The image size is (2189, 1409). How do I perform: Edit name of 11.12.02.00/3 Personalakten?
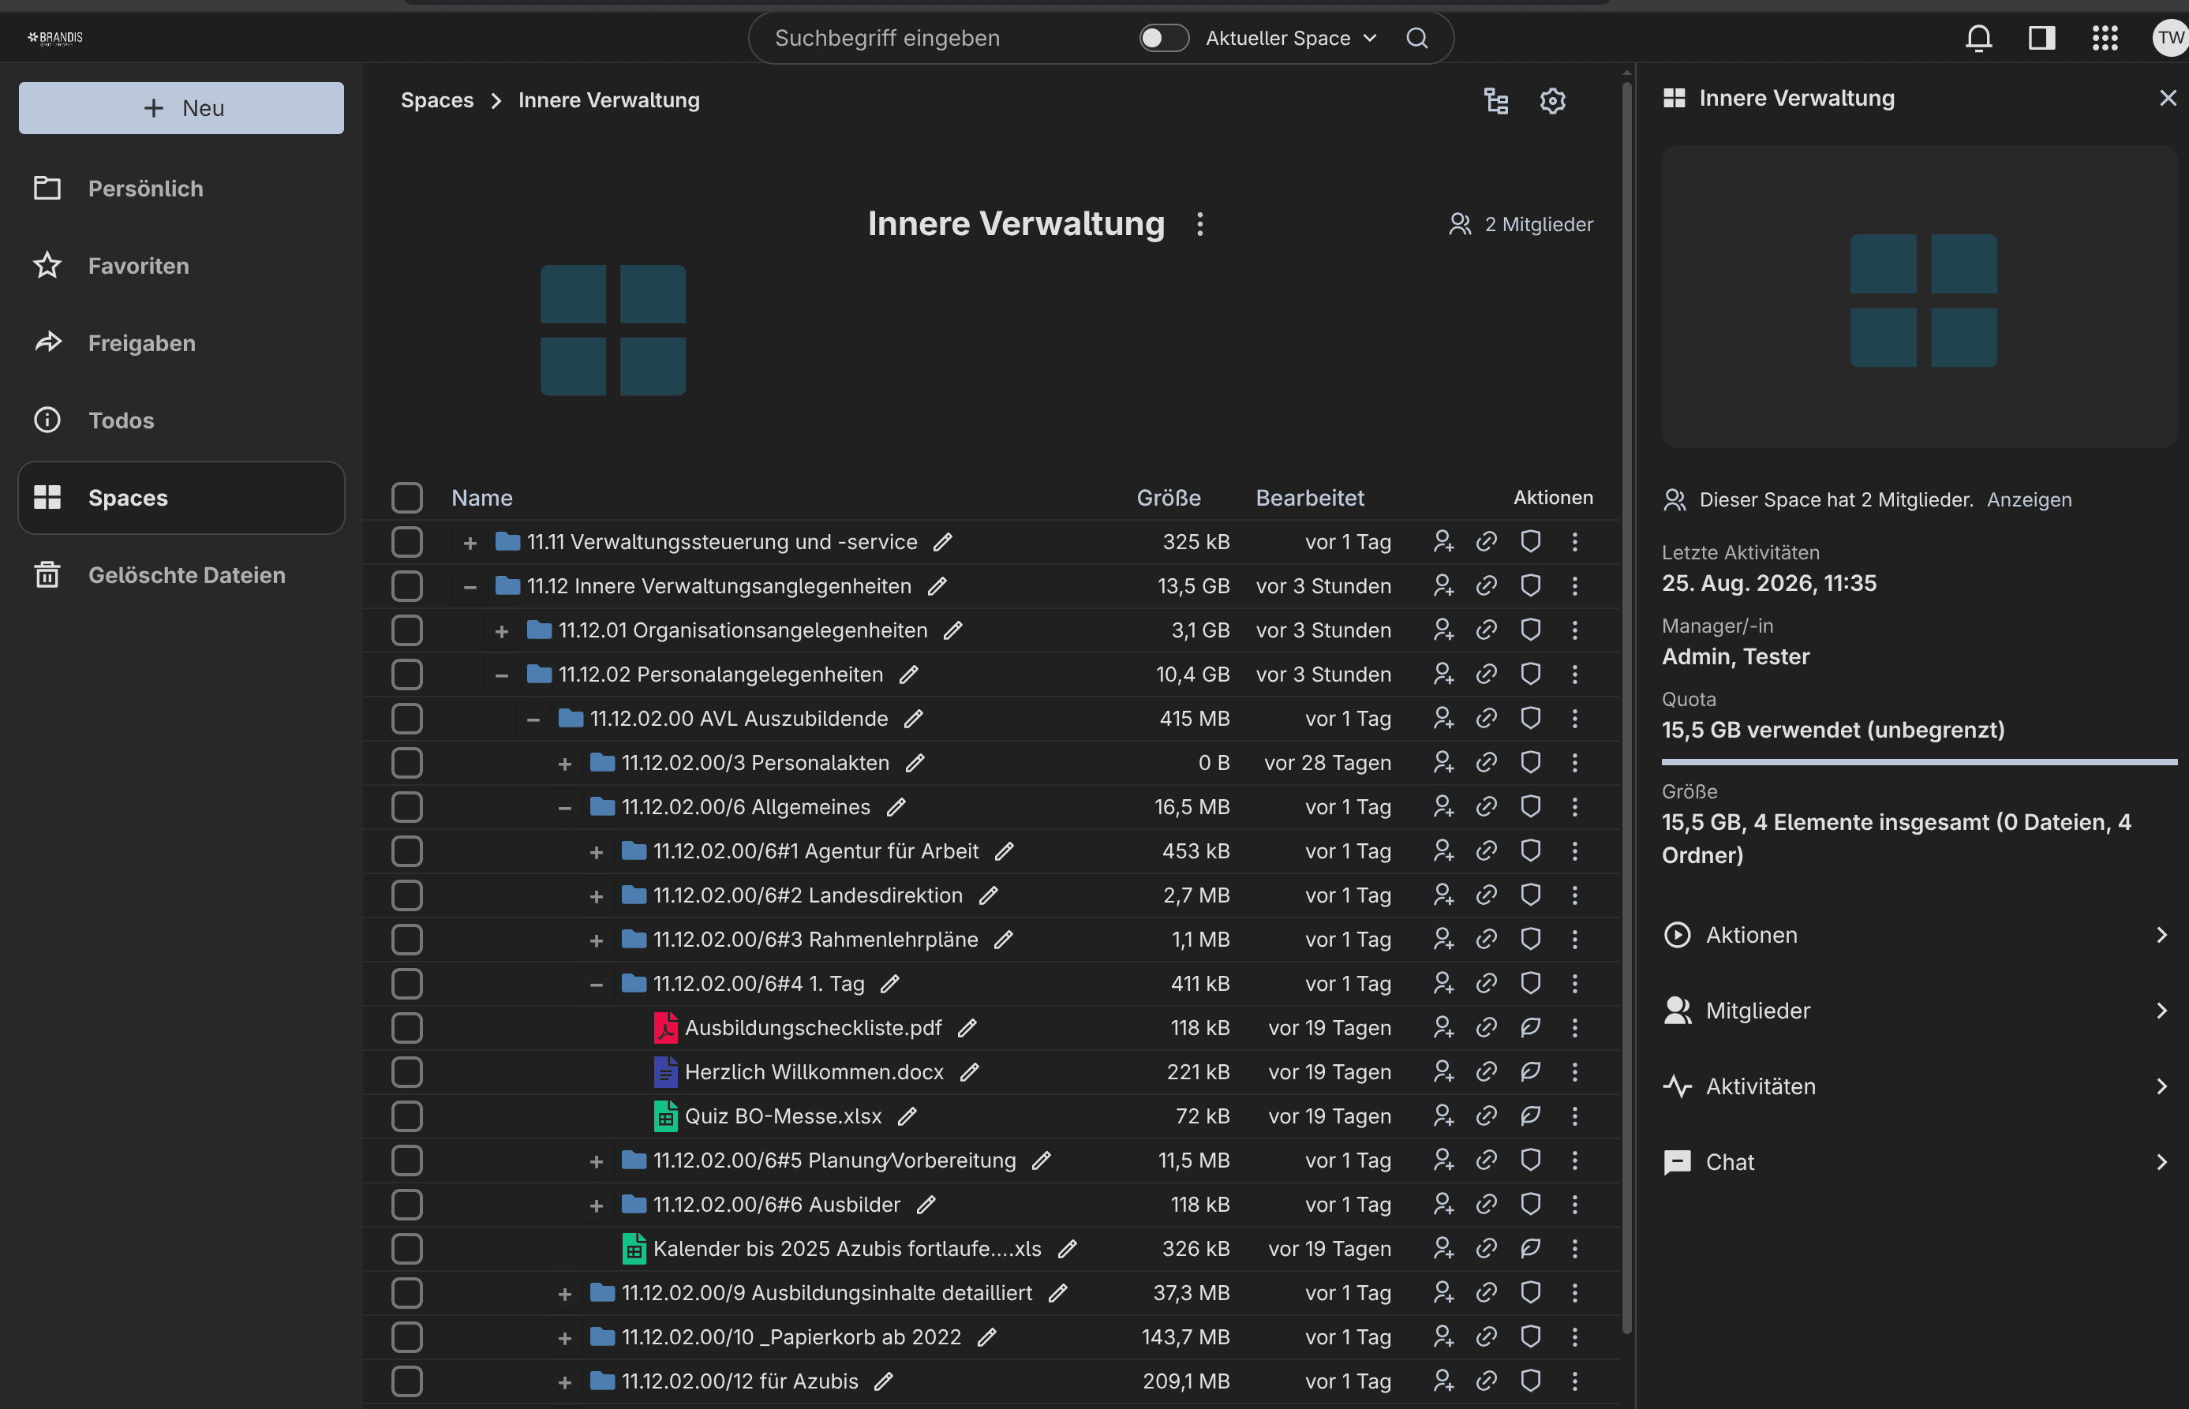click(x=915, y=762)
